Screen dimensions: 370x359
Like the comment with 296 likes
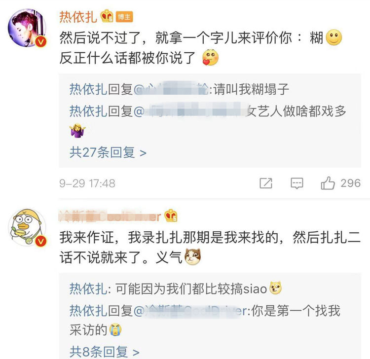coord(328,183)
